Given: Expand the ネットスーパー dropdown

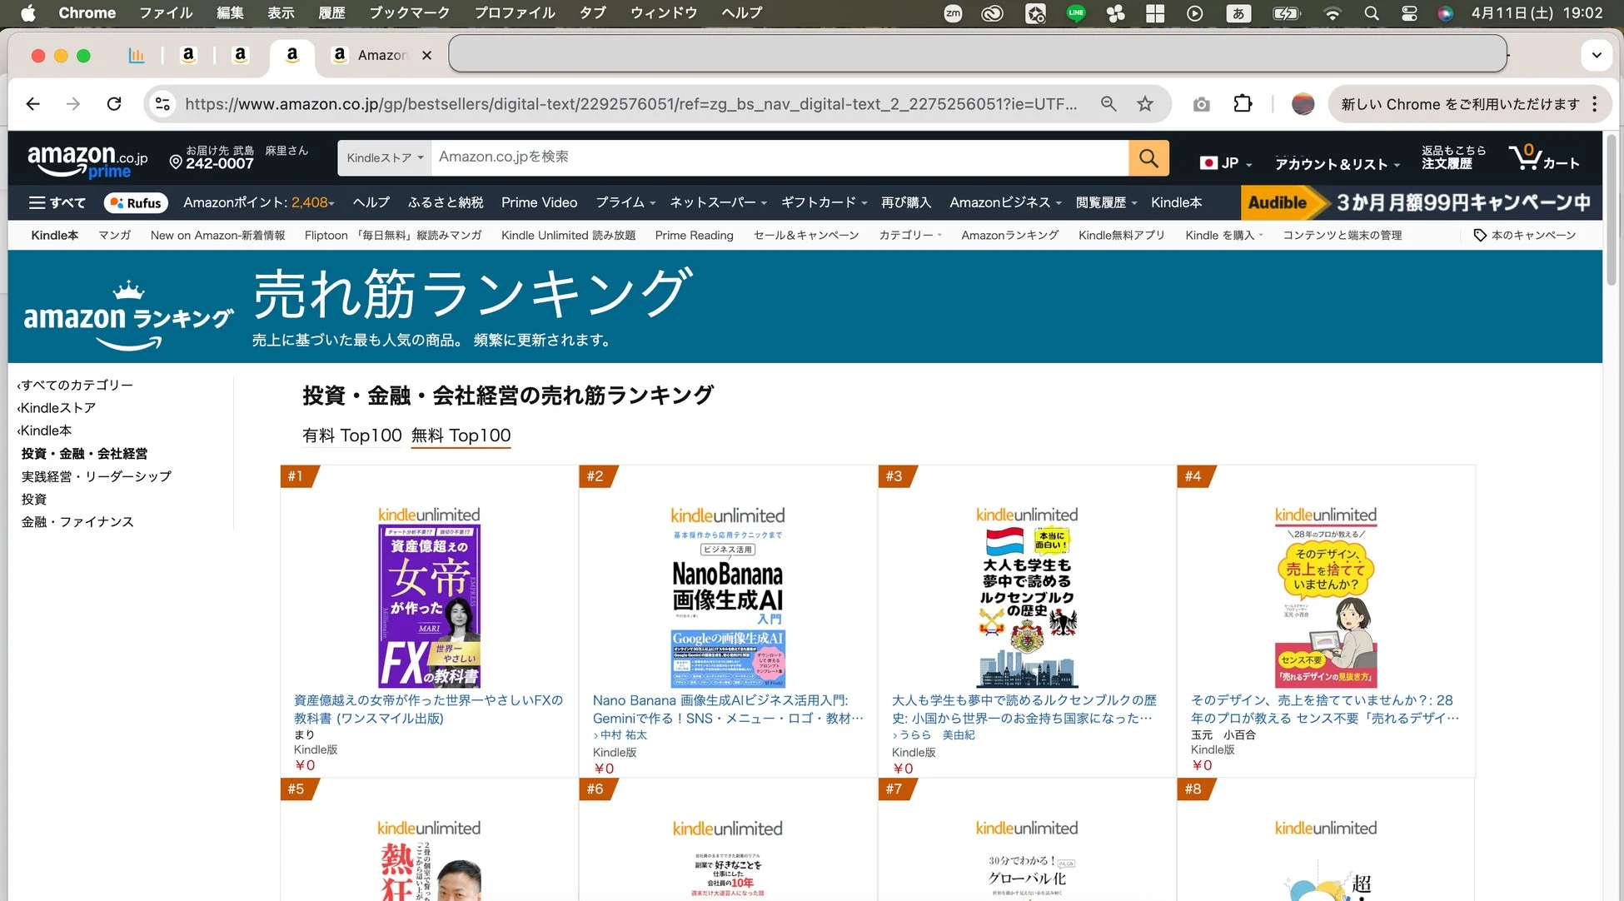Looking at the screenshot, I should pos(719,202).
